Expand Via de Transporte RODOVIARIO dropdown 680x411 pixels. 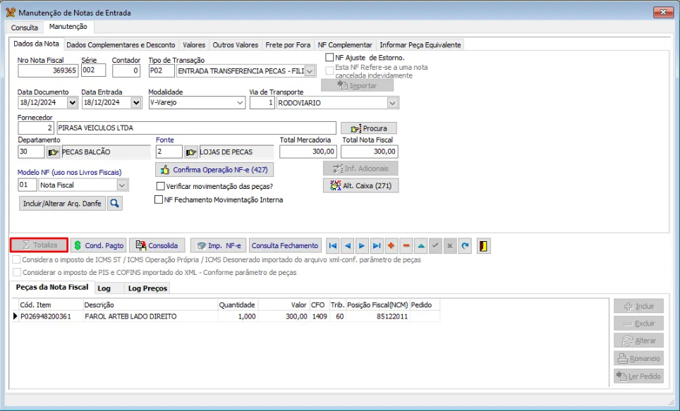392,103
